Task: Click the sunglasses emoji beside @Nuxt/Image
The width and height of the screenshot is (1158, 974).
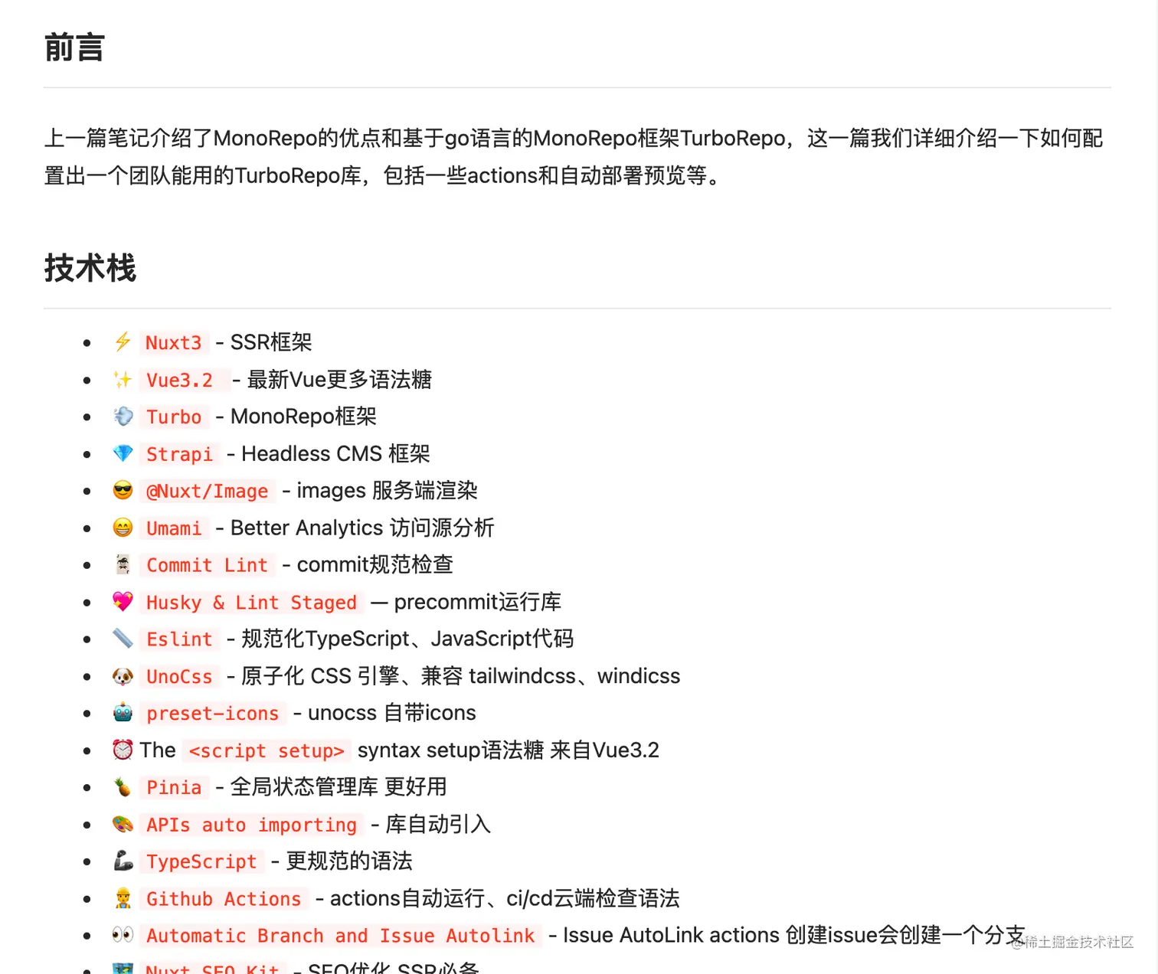Action: point(123,490)
